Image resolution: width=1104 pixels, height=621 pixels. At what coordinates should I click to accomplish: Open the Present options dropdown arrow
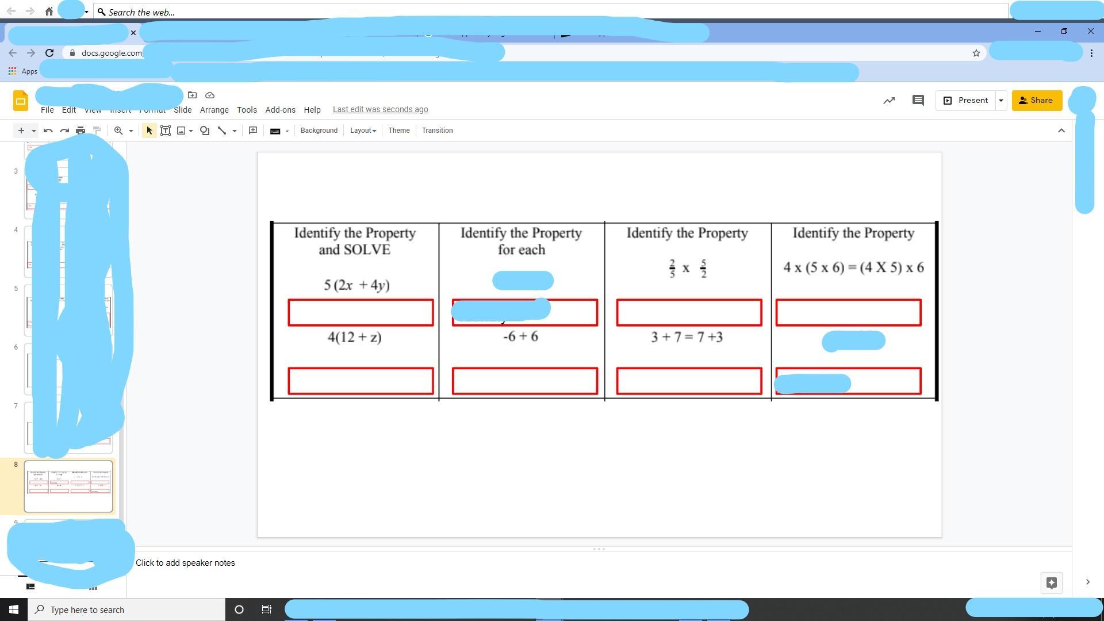1001,101
